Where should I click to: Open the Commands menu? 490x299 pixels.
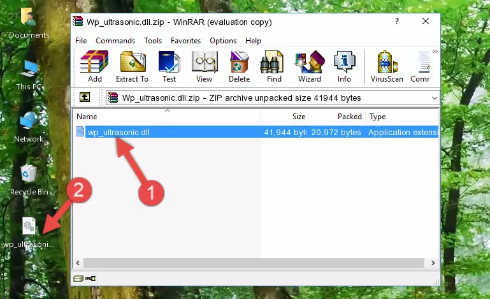point(115,41)
